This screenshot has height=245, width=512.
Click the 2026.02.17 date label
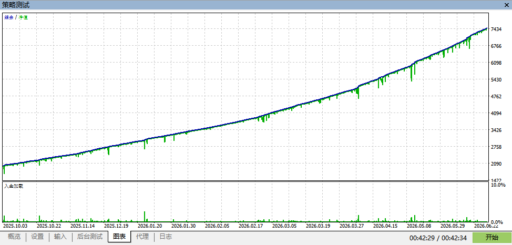(x=251, y=226)
